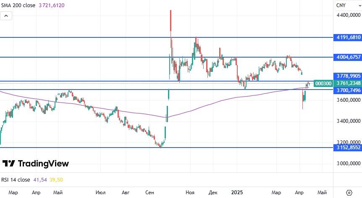The width and height of the screenshot is (362, 198).
Task: Click the 000300 symbol price label
Action: click(x=324, y=84)
